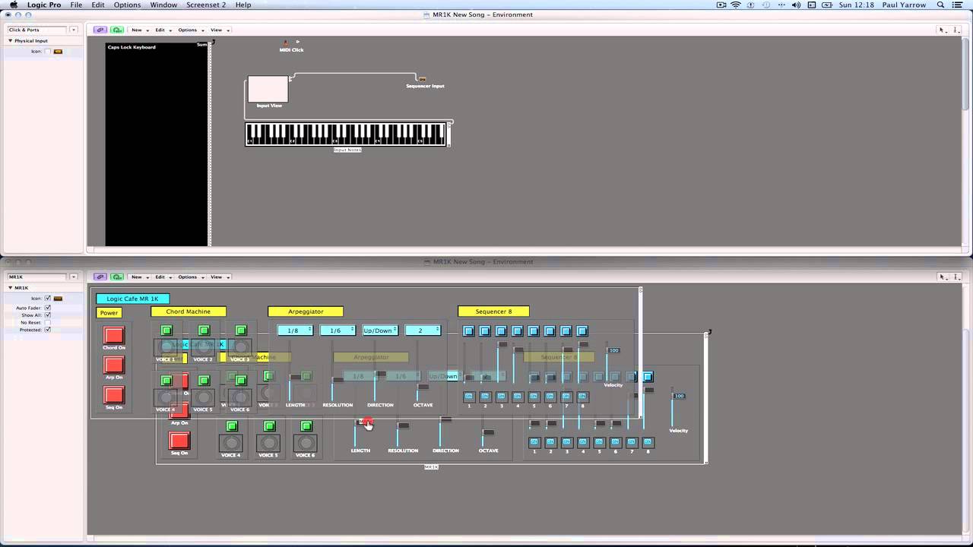
Task: Open Edit menu in Click & Ports window toolbar
Action: [163, 30]
